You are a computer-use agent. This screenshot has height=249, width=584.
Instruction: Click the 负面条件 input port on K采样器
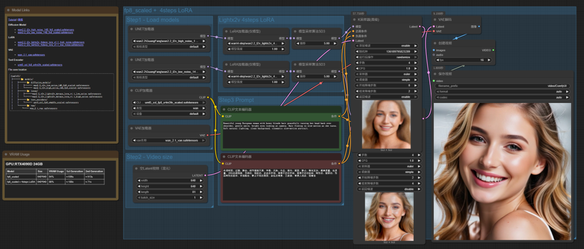click(x=353, y=36)
